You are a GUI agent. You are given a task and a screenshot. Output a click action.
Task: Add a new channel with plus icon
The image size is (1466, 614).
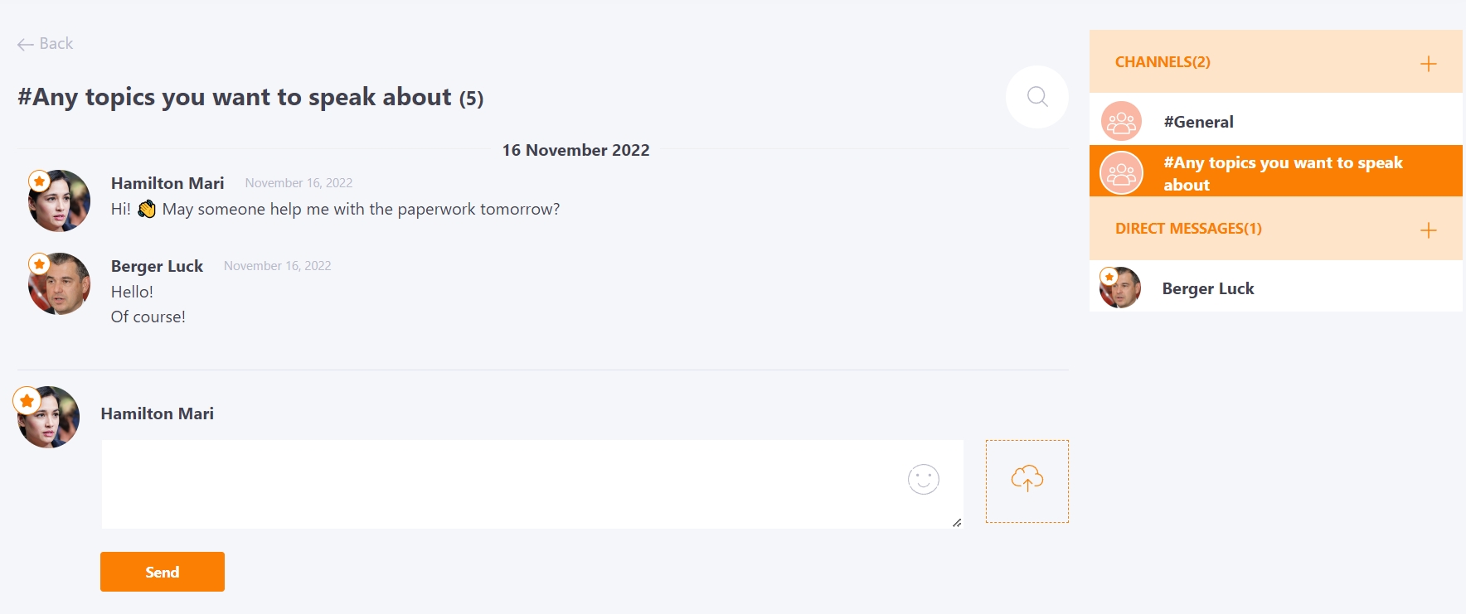click(x=1428, y=64)
